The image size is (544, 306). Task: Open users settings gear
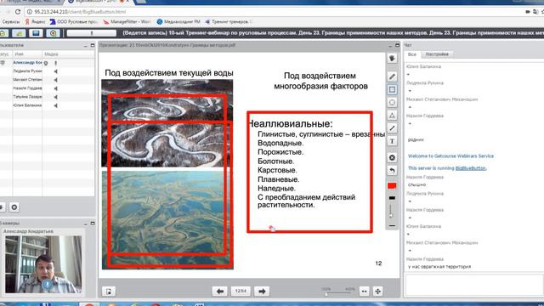coord(14,207)
